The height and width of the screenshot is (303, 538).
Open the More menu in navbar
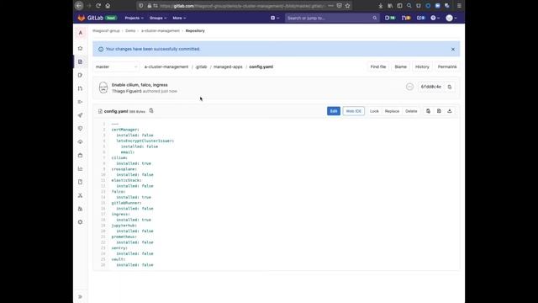179,18
